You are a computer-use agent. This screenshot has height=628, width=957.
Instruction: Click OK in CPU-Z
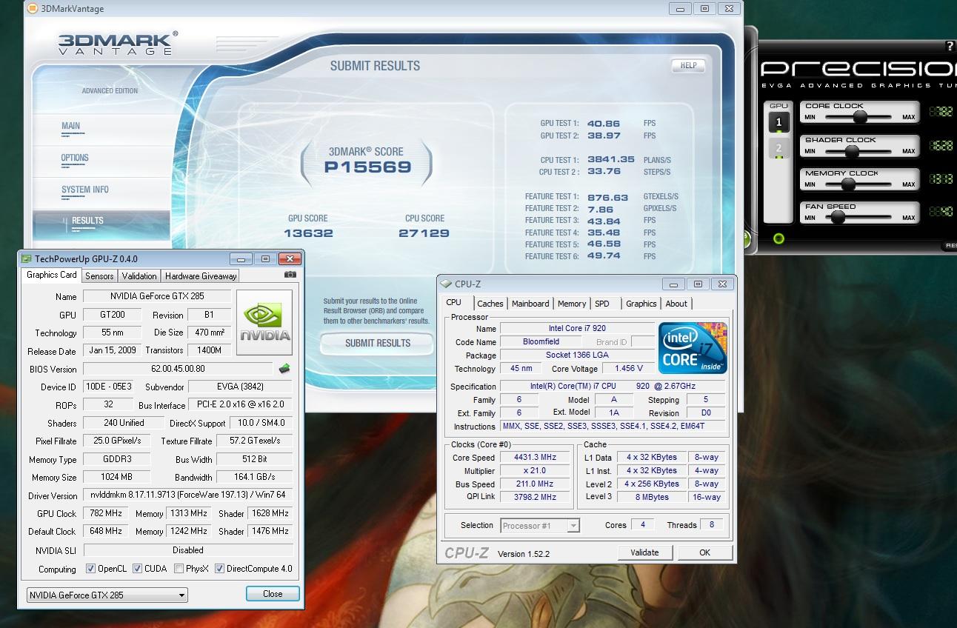(x=704, y=552)
